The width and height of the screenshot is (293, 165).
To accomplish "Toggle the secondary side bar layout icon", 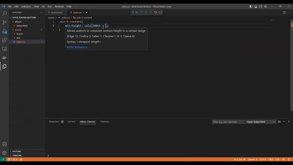I will point(260,6).
